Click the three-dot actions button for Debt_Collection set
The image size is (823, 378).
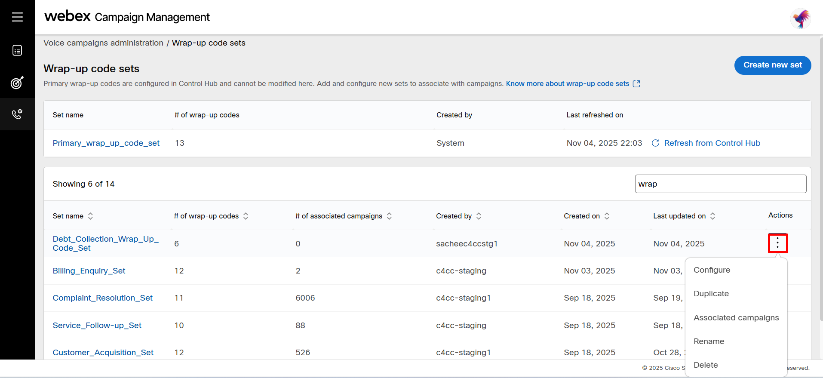tap(777, 243)
